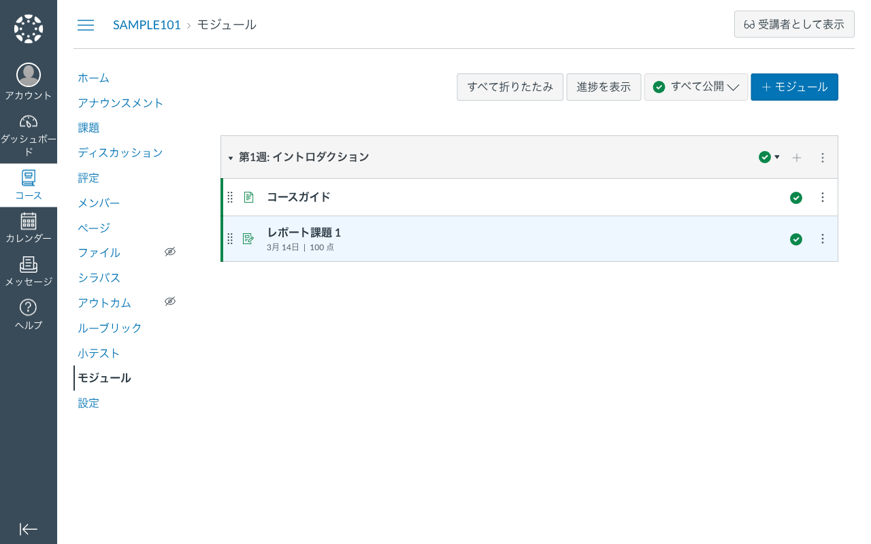Collapse the 第1週: イントロダクション module
Image resolution: width=871 pixels, height=544 pixels.
coord(231,157)
